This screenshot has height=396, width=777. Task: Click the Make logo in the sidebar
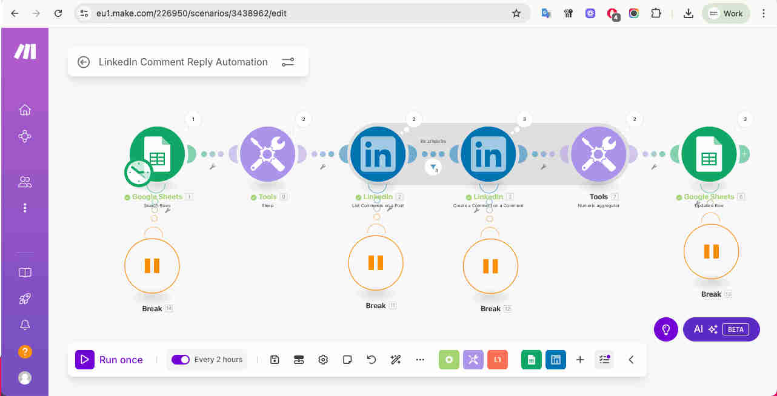(x=25, y=52)
